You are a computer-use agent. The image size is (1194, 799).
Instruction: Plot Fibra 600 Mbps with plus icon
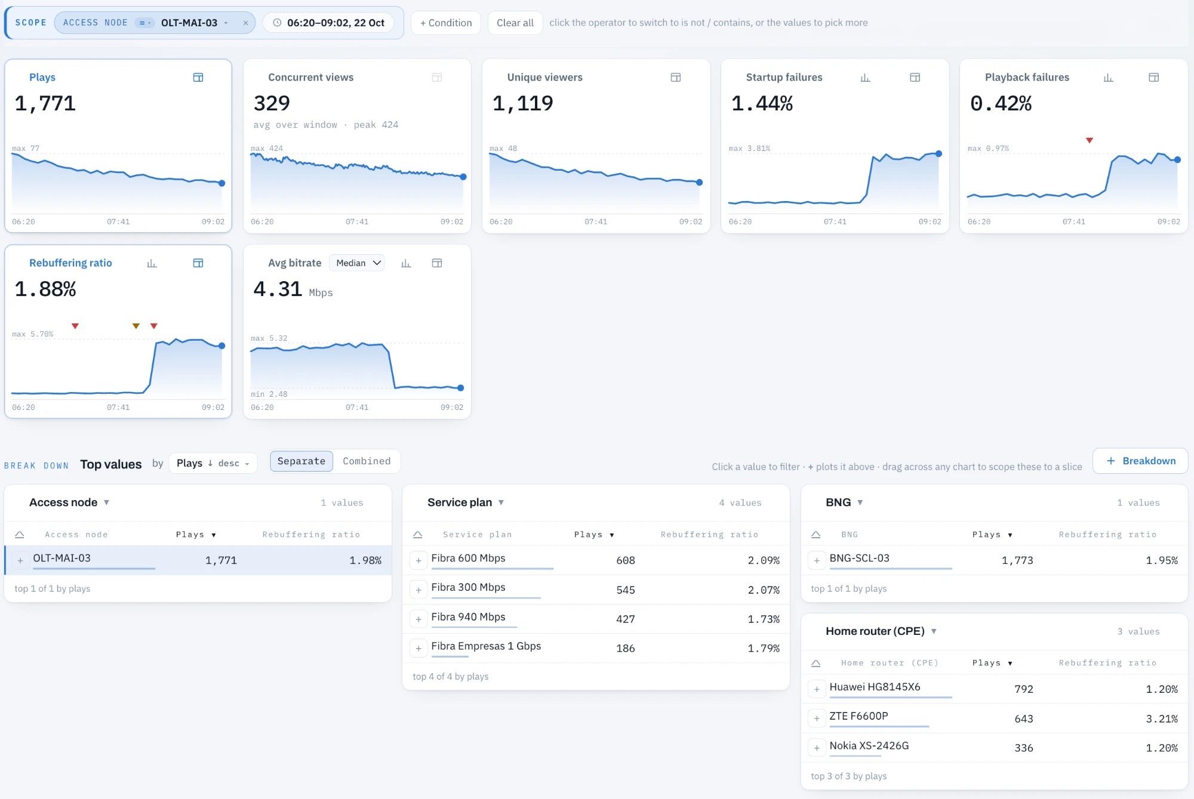[x=418, y=560]
